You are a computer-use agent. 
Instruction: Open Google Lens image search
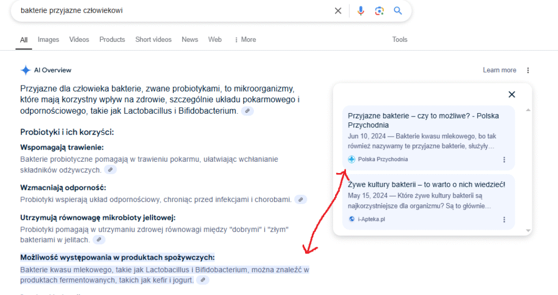[x=379, y=11]
